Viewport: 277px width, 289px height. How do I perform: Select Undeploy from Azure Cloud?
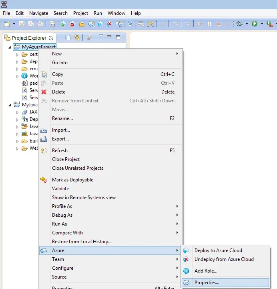pos(225,259)
